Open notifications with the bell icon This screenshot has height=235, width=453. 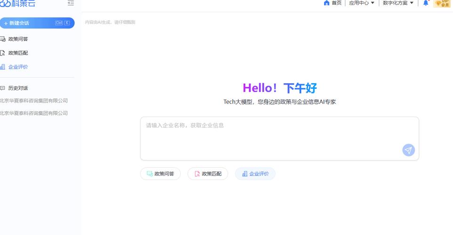[426, 3]
